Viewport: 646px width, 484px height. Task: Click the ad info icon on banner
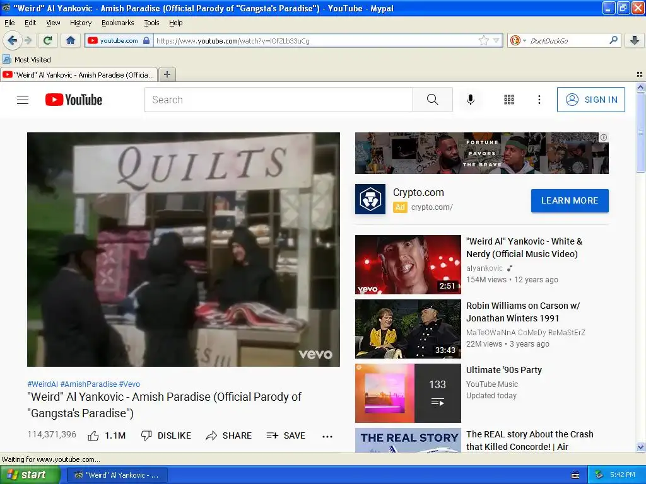tap(604, 137)
